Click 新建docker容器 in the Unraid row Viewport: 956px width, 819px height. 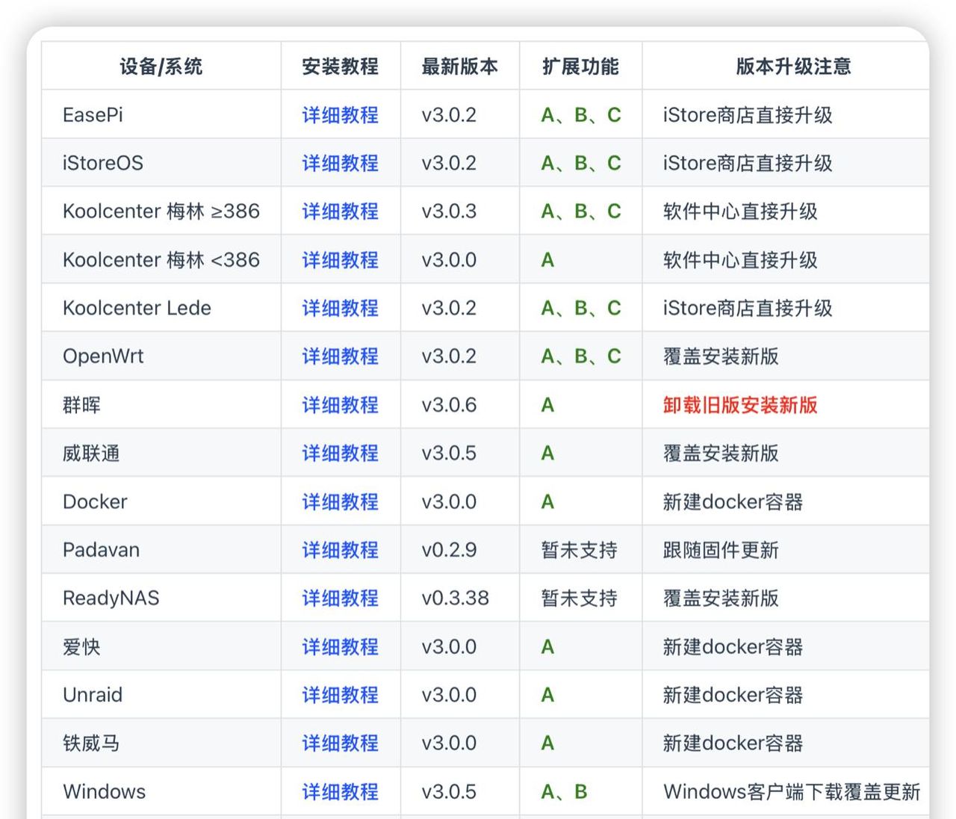pos(733,695)
